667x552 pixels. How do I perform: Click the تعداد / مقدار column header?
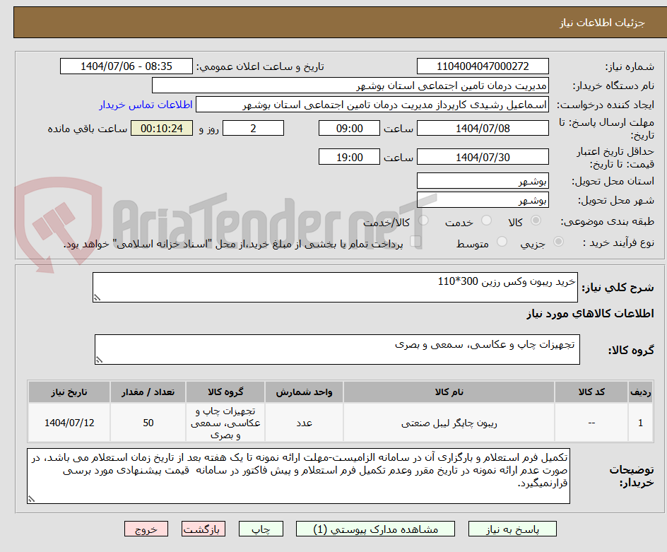point(148,392)
